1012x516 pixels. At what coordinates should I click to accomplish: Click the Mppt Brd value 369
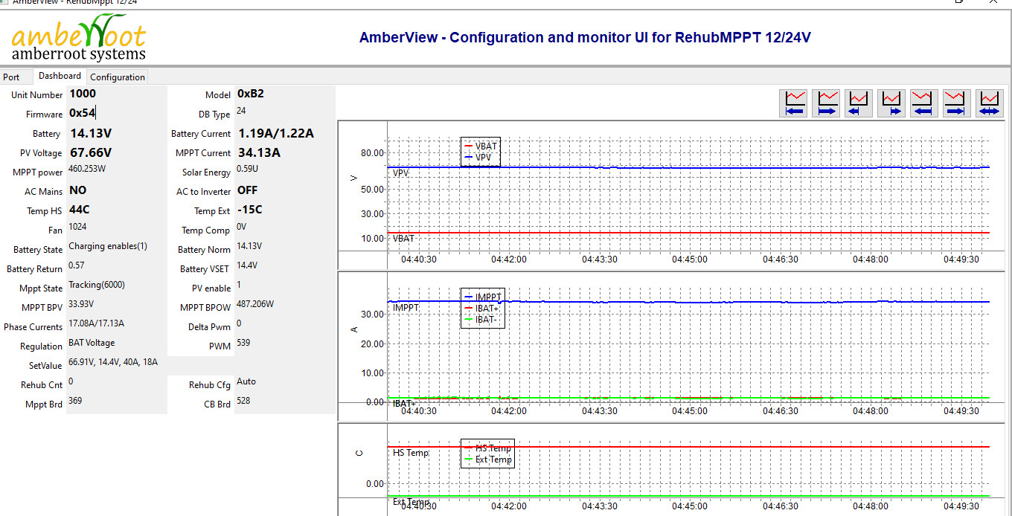pos(75,401)
